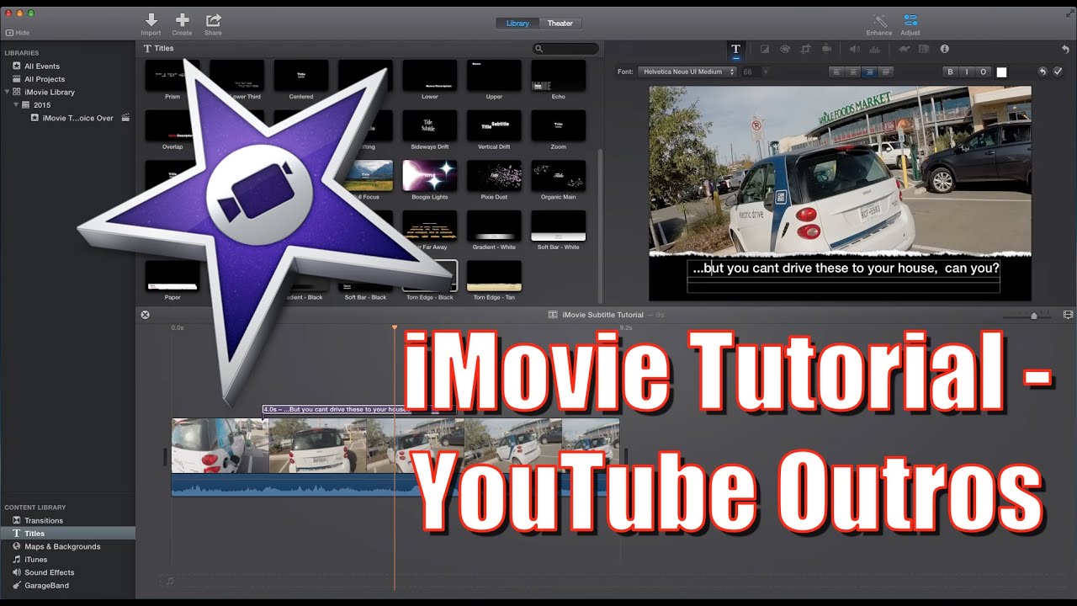Choose the Upper title thumbnail
Image resolution: width=1077 pixels, height=606 pixels.
point(494,76)
